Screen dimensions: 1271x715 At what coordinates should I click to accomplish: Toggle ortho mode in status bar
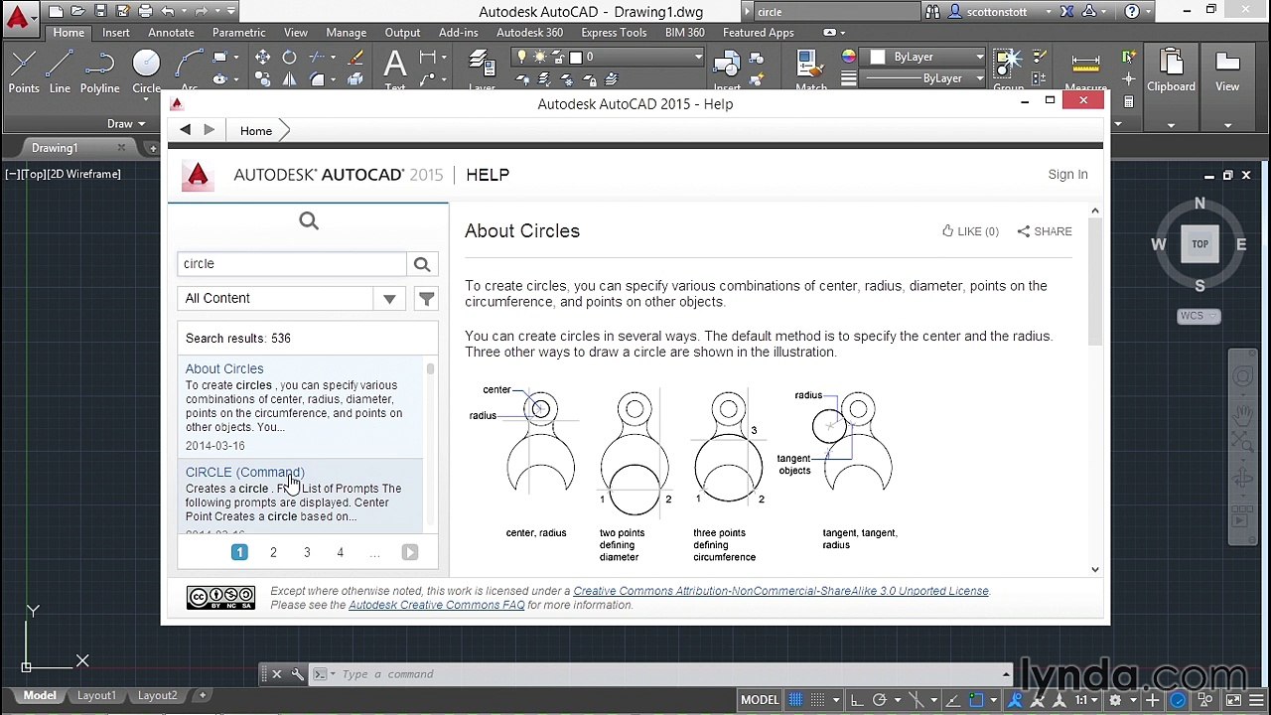[856, 700]
